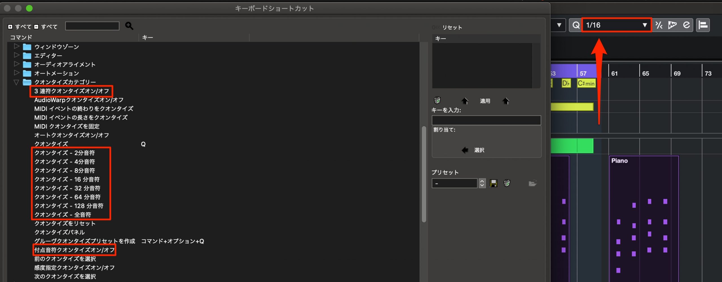Image resolution: width=722 pixels, height=282 pixels.
Task: Click the Q quantize icon in Cubase toolbar
Action: coord(576,25)
